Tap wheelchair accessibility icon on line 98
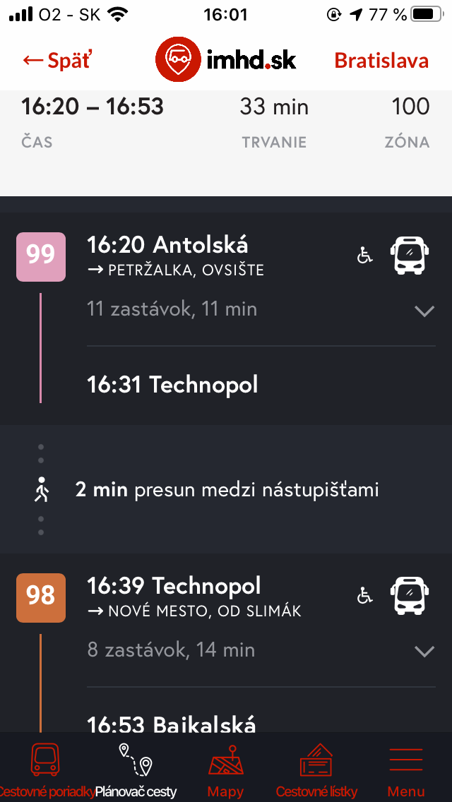 tap(364, 597)
